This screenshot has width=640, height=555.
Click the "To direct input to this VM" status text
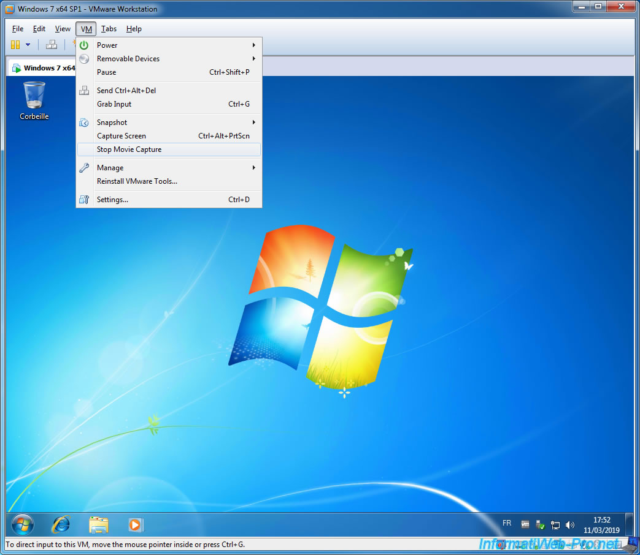coord(125,545)
